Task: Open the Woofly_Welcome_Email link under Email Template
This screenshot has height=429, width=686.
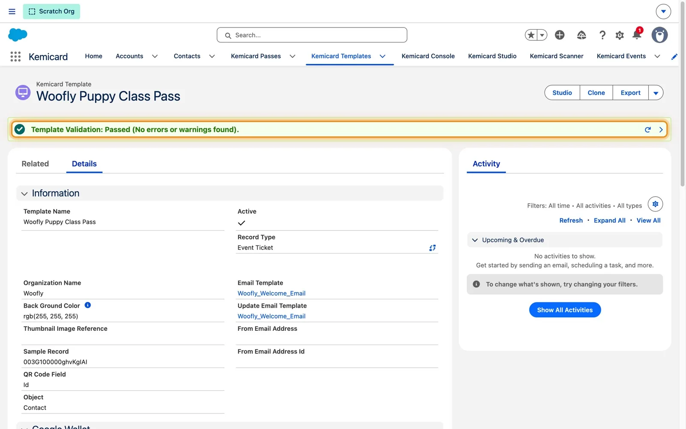Action: tap(271, 293)
